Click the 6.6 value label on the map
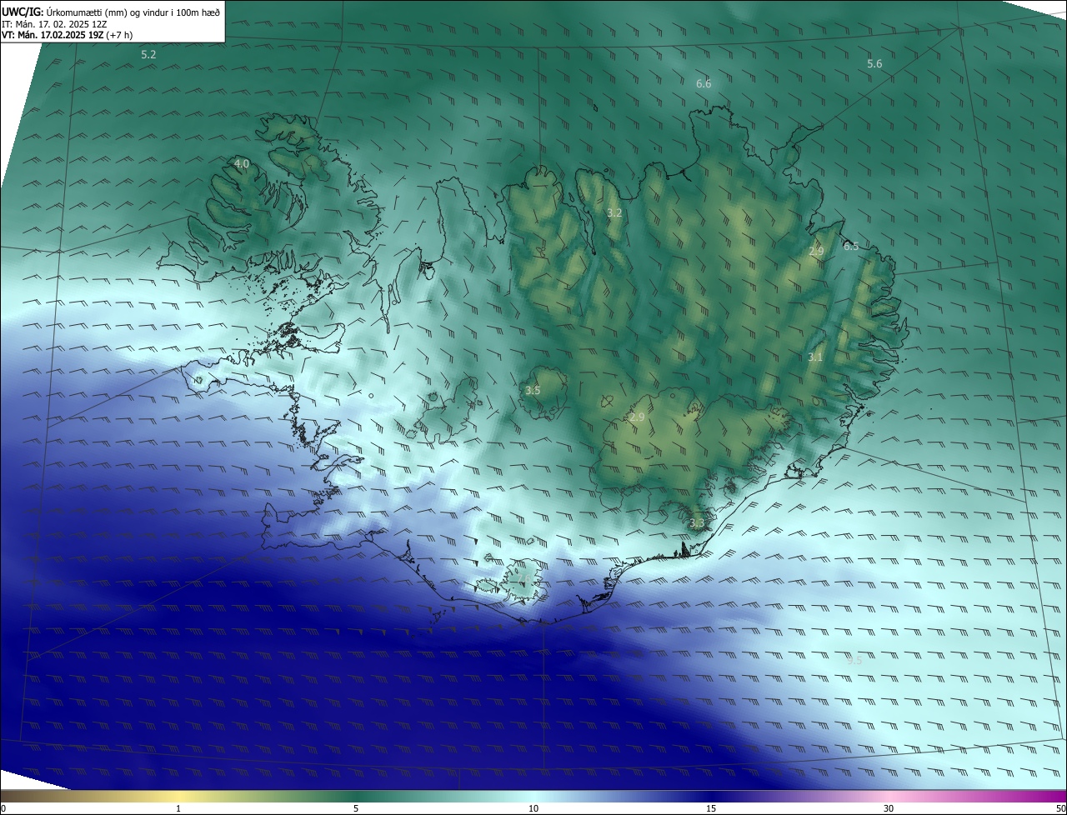 coord(704,83)
